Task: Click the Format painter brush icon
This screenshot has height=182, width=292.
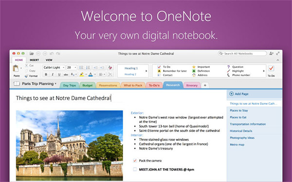Action: point(26,76)
